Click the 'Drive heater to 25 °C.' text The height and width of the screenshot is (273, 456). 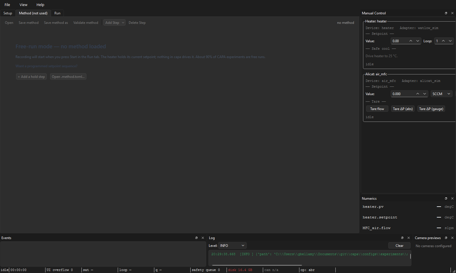pos(381,56)
